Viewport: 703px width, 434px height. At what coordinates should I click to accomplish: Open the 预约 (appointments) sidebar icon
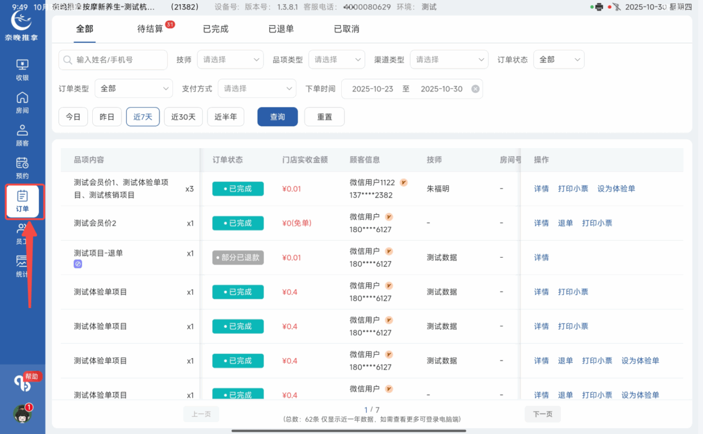[22, 168]
